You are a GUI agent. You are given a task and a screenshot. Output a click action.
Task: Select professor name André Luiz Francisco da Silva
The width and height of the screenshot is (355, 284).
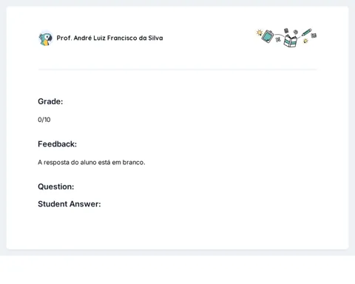tap(109, 38)
